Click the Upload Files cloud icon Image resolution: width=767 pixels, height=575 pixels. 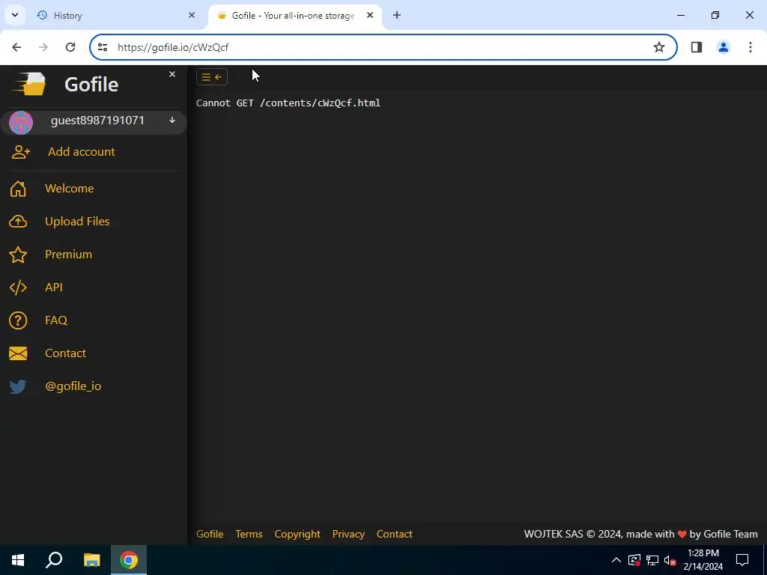coord(18,222)
